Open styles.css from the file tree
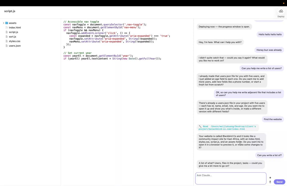287x186 pixels. [15, 41]
